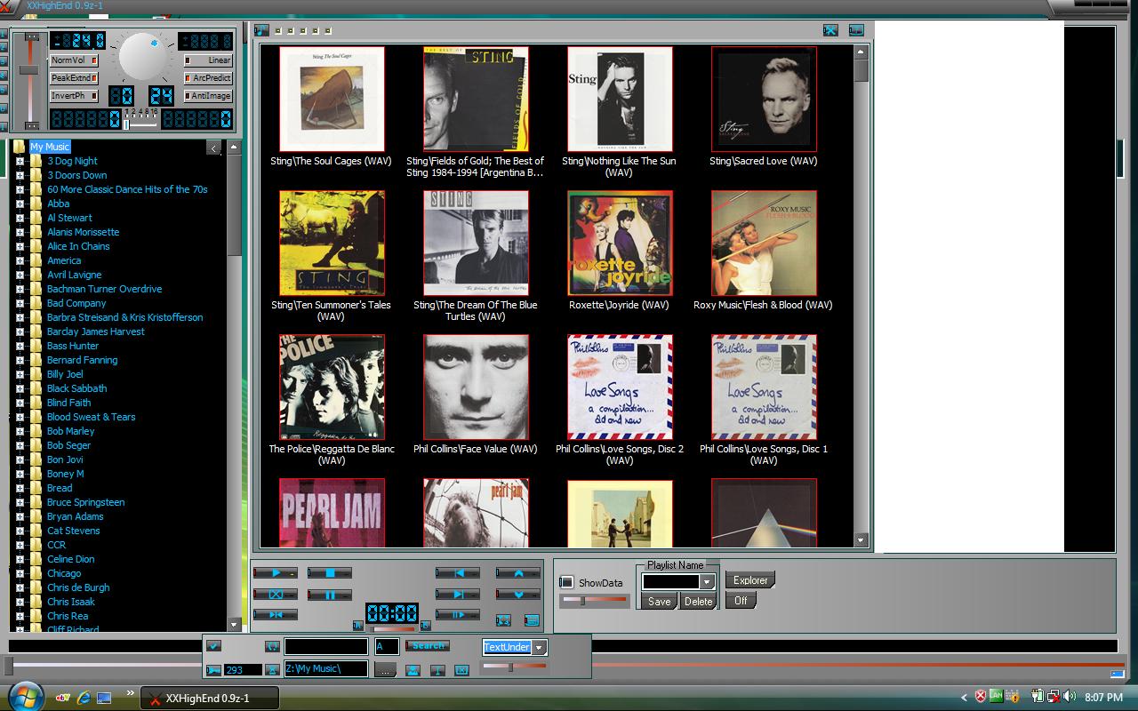Click the Z:\My Music\ path field
This screenshot has height=711, width=1138.
tap(326, 668)
